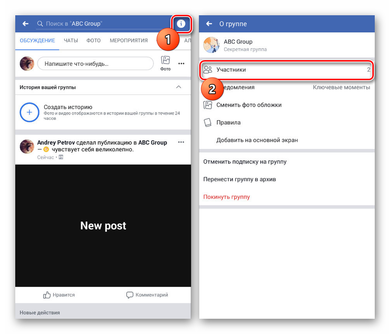Tap the thumbs-up icon
390x334 pixels.
tap(47, 295)
